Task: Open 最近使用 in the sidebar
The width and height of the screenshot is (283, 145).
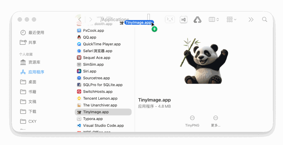Action: pos(32,33)
